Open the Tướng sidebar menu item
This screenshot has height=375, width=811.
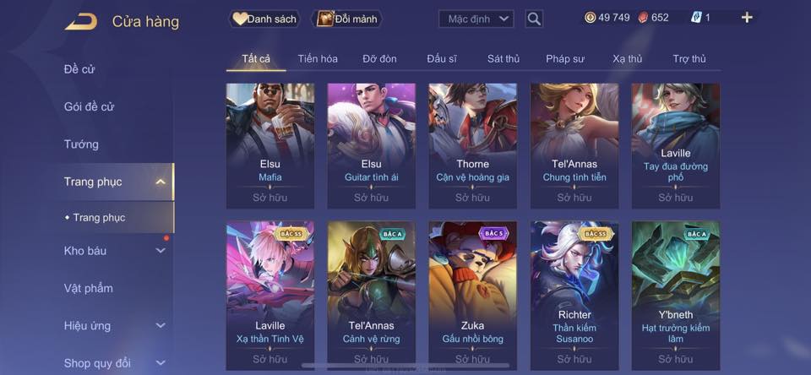81,144
